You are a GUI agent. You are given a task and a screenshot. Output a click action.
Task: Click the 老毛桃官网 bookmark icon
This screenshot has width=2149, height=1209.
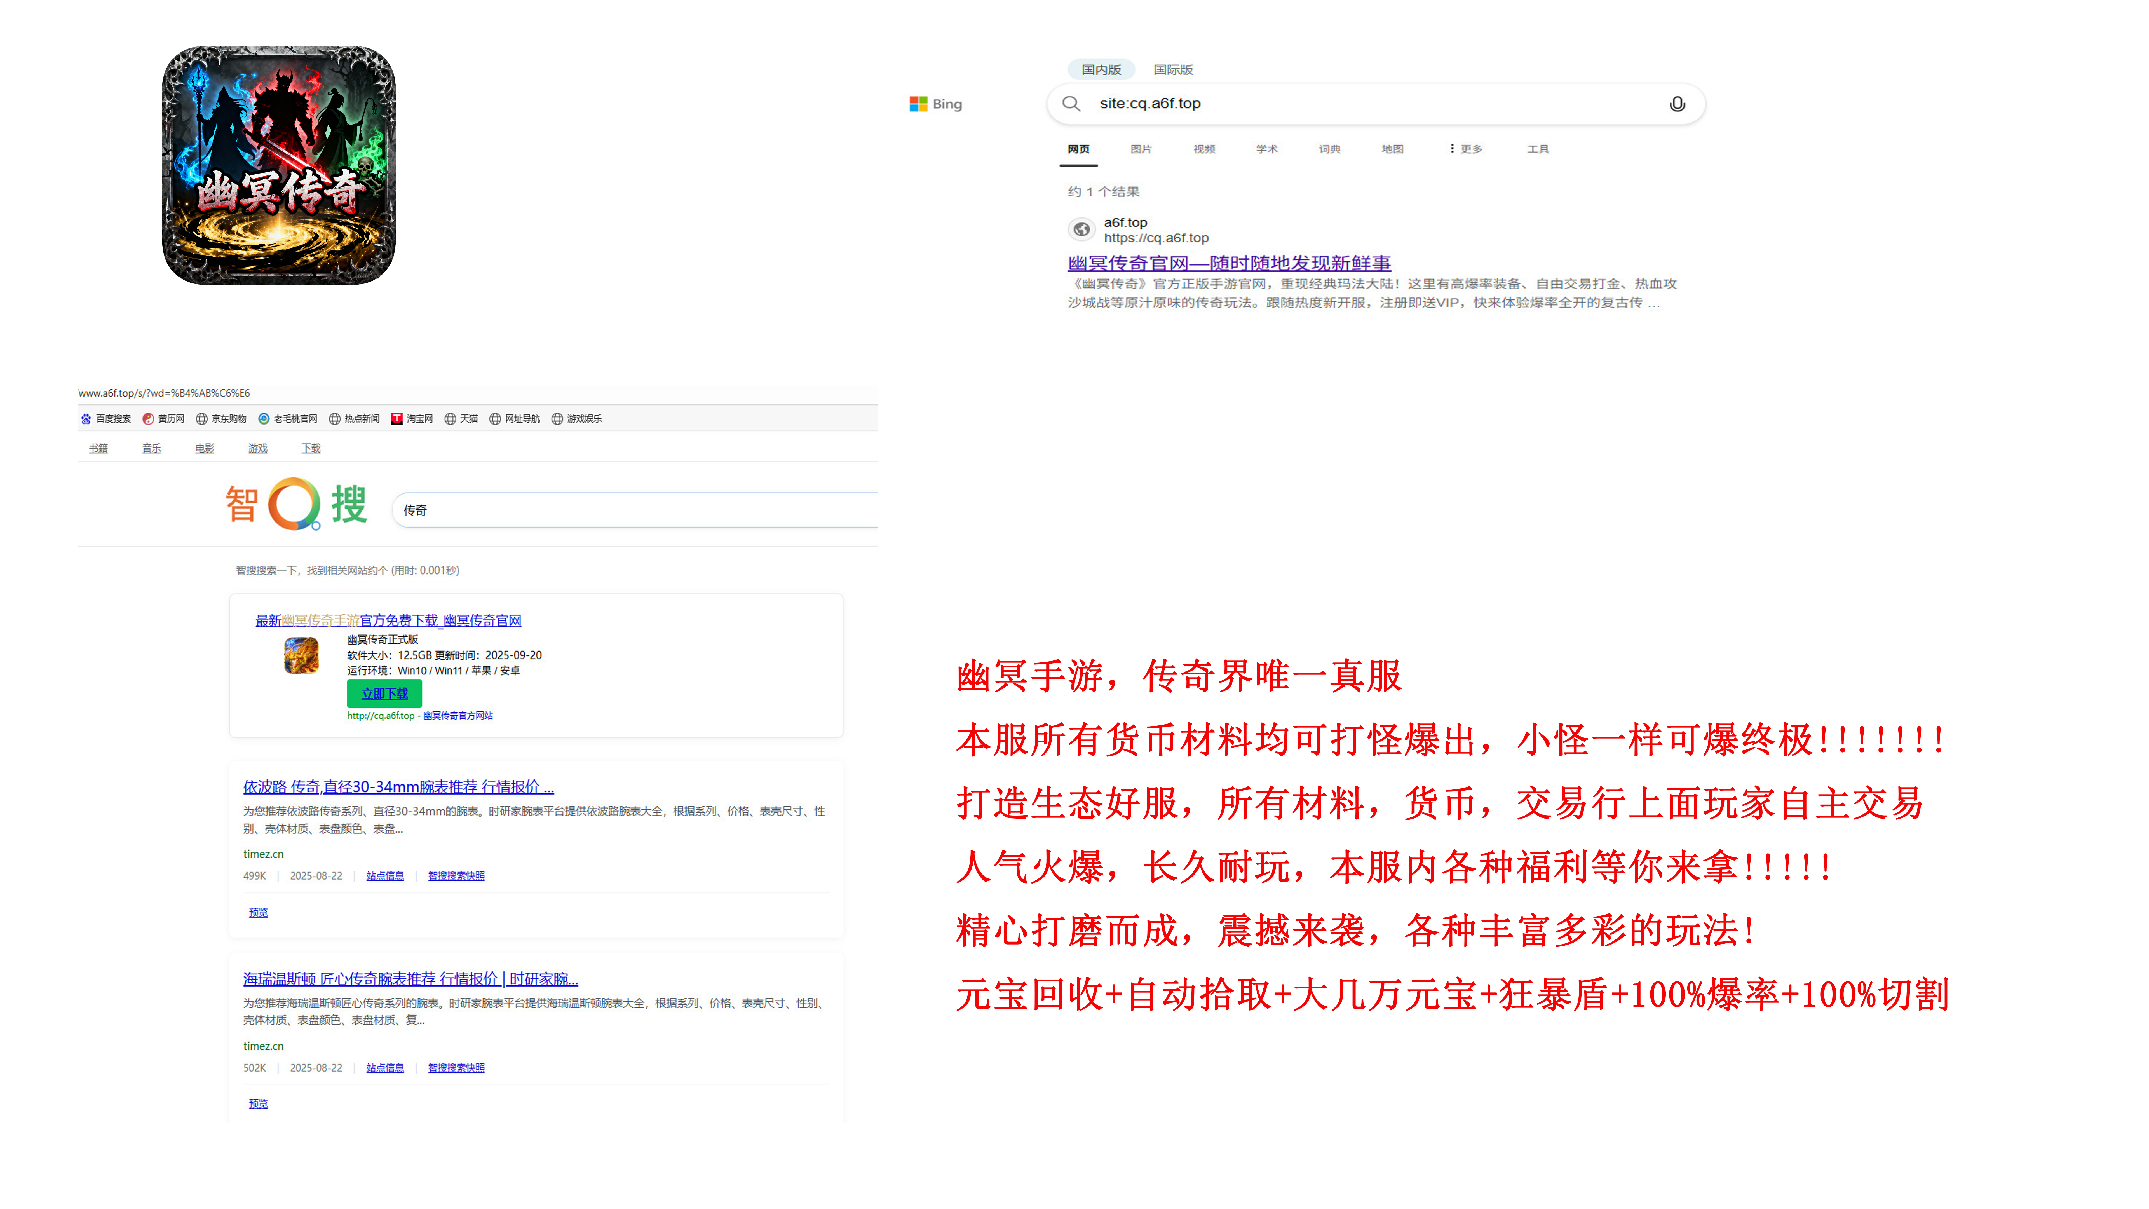264,419
